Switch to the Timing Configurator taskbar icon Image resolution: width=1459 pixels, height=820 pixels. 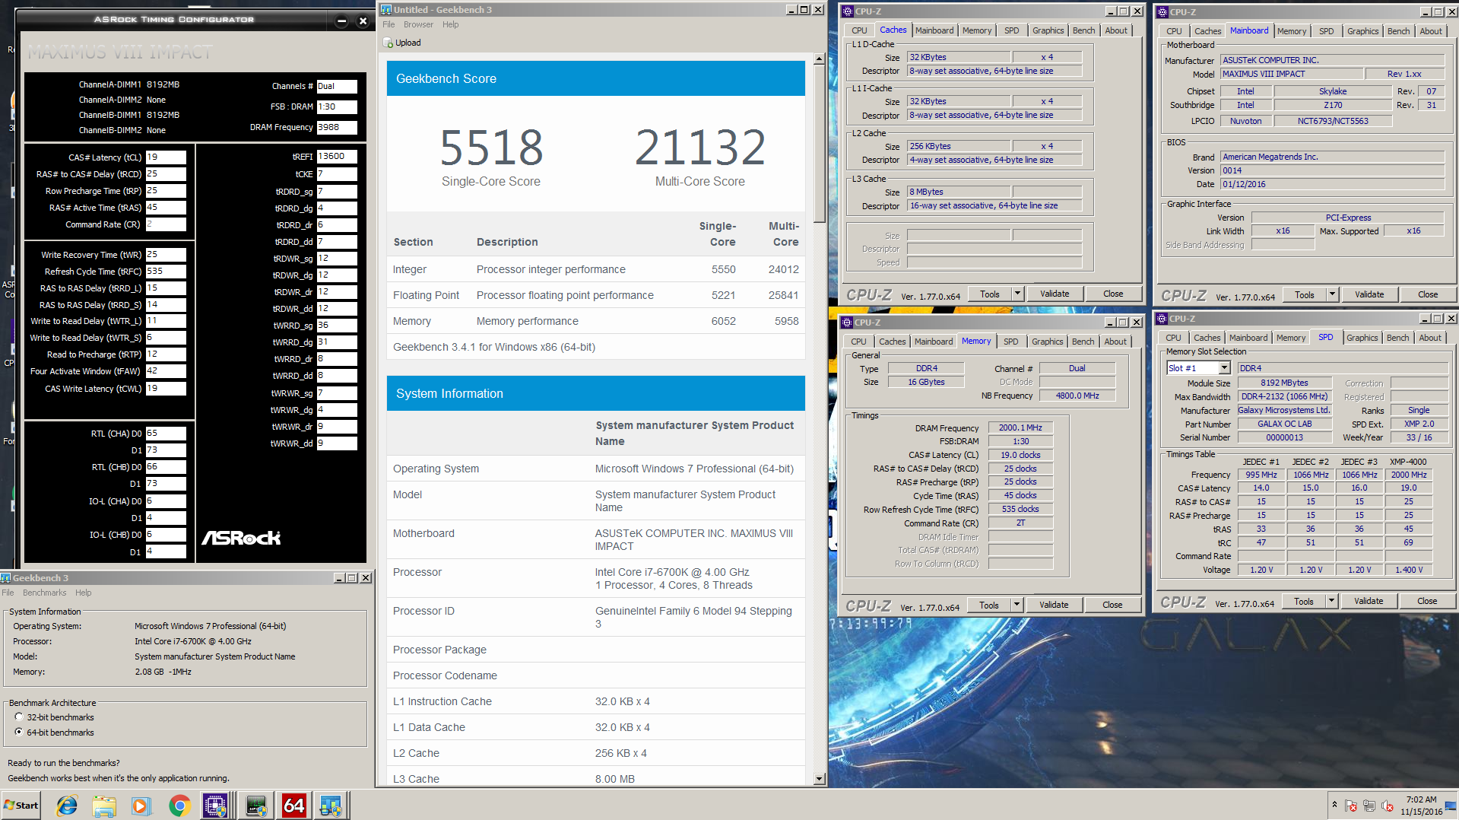(256, 806)
